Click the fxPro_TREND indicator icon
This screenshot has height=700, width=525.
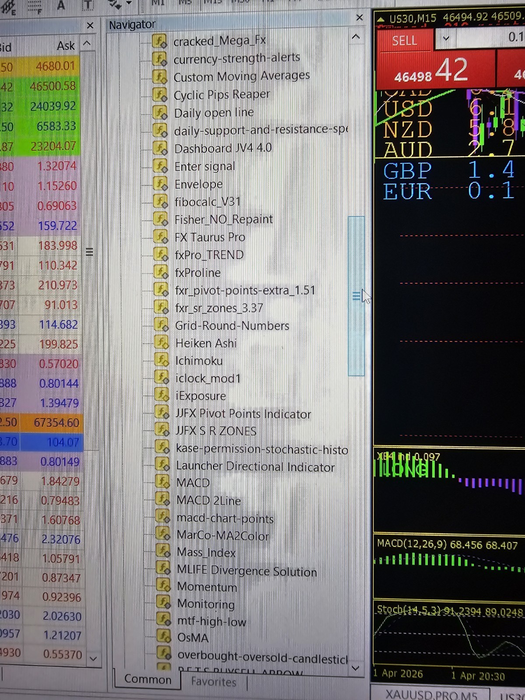point(161,254)
